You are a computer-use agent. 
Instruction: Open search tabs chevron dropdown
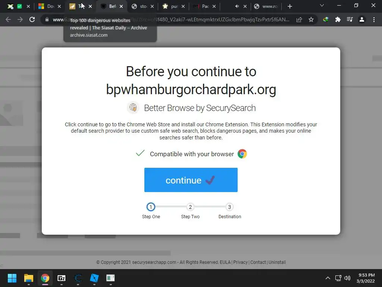pyautogui.click(x=322, y=5)
